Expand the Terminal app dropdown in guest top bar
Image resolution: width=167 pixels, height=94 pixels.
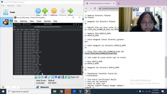(x=27, y=24)
